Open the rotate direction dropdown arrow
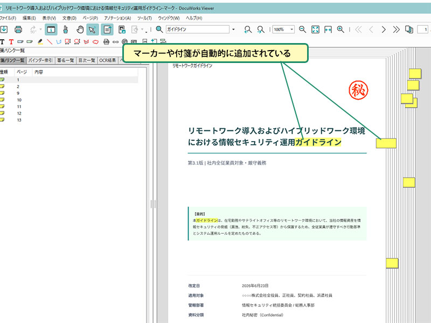The height and width of the screenshot is (323, 431). (41, 30)
